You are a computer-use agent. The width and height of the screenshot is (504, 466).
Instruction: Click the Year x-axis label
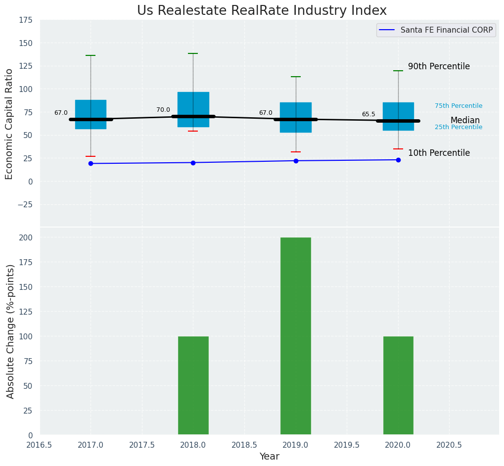click(x=270, y=457)
